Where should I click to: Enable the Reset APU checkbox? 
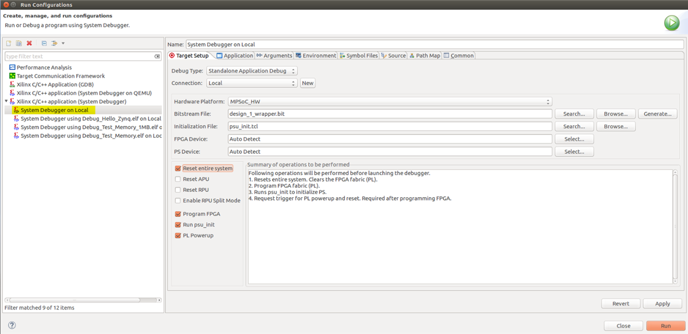click(178, 179)
